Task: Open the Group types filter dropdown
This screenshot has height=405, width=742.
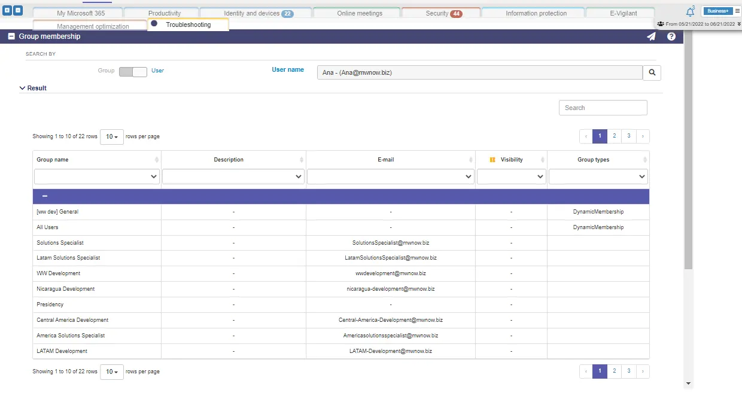Action: coord(598,176)
